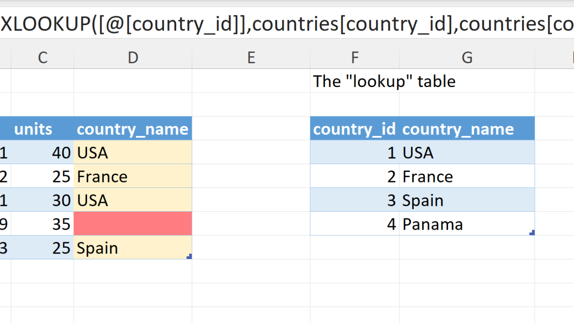Click the 'units' table header cell
This screenshot has width=574, height=323.
coord(43,129)
